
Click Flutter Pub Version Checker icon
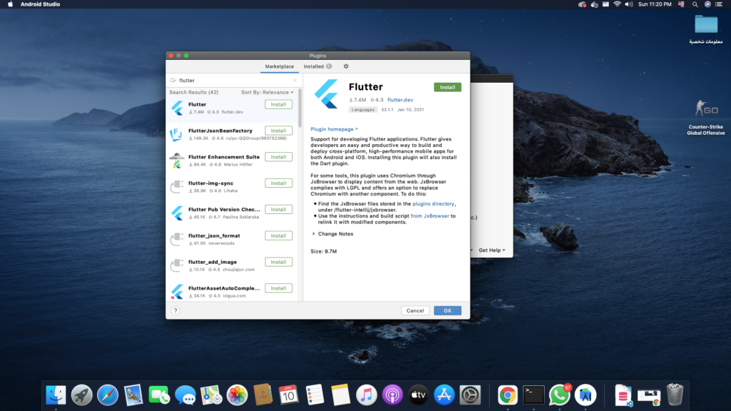(176, 213)
